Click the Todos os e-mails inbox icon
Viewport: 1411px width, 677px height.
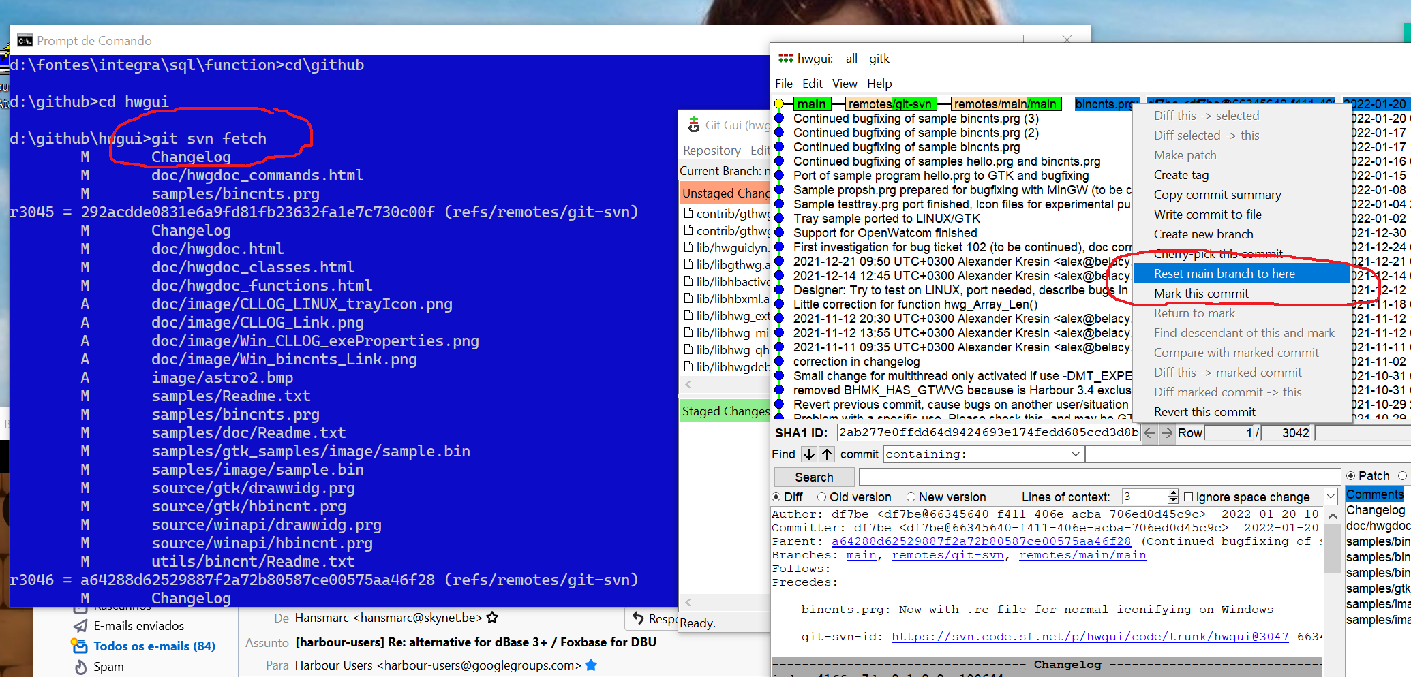pos(79,646)
